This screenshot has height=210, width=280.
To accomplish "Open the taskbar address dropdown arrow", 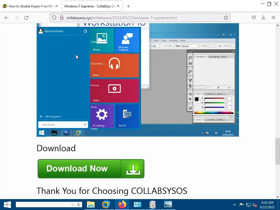I will click(72, 205).
